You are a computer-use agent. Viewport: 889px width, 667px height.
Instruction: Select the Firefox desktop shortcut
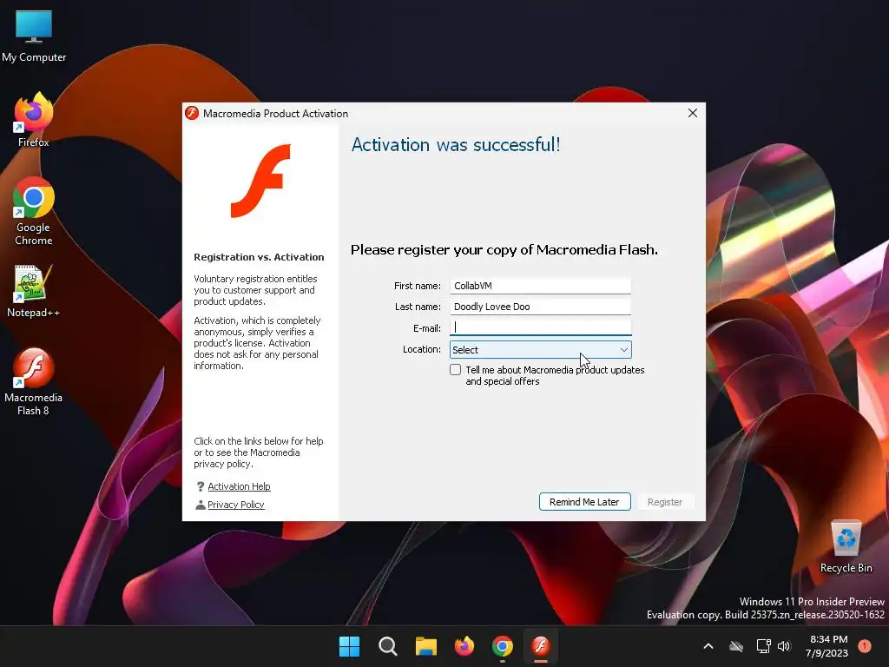coord(34,120)
